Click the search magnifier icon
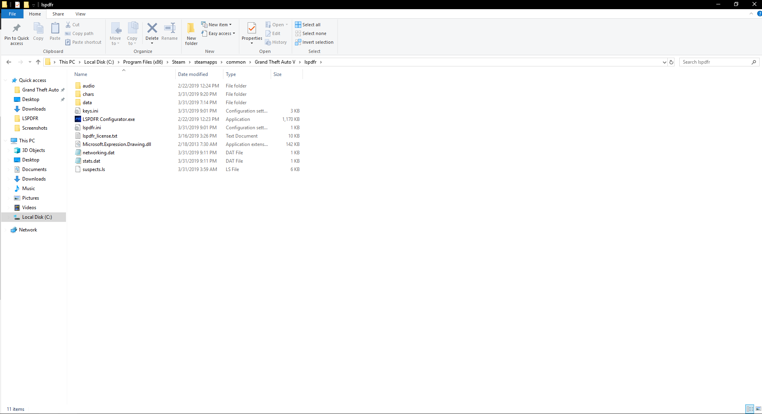This screenshot has width=762, height=414. point(754,62)
